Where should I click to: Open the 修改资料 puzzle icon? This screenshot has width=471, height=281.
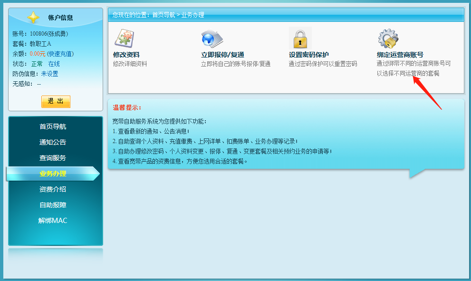pyautogui.click(x=124, y=38)
